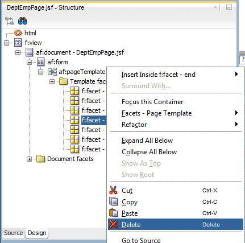The image size is (245, 243).
Task: Collapse the af:pageTemplate node
Action: pyautogui.click(x=41, y=72)
